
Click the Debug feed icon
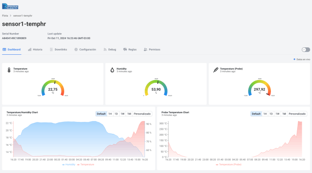click(105, 49)
